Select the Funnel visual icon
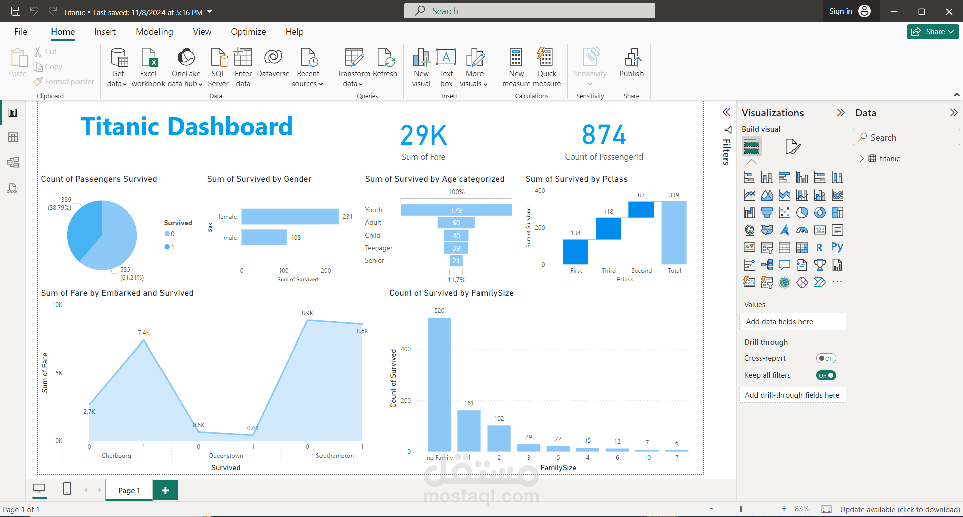 coord(767,213)
